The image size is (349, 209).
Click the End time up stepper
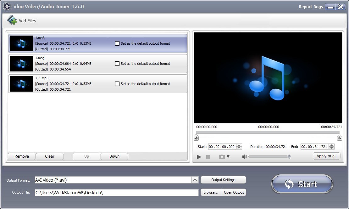331,145
